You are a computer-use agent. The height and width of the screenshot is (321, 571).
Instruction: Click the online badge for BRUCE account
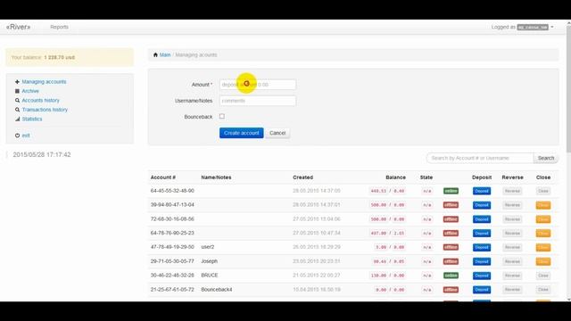point(451,276)
